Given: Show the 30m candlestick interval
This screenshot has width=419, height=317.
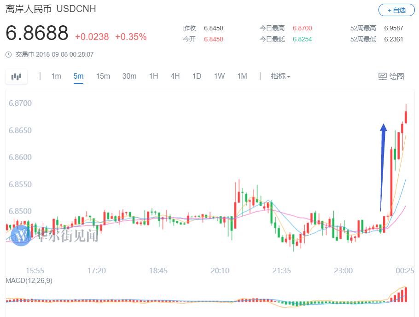Looking at the screenshot, I should 129,76.
